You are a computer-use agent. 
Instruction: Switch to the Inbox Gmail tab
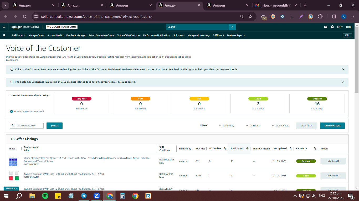tap(276, 5)
